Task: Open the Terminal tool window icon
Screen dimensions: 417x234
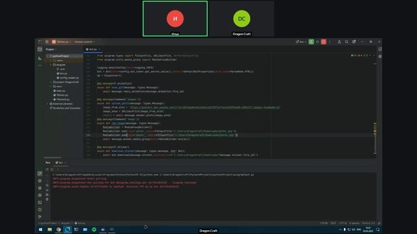Action: [x=40, y=202]
